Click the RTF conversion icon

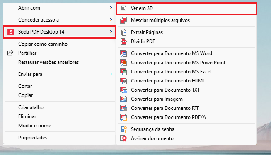point(123,108)
